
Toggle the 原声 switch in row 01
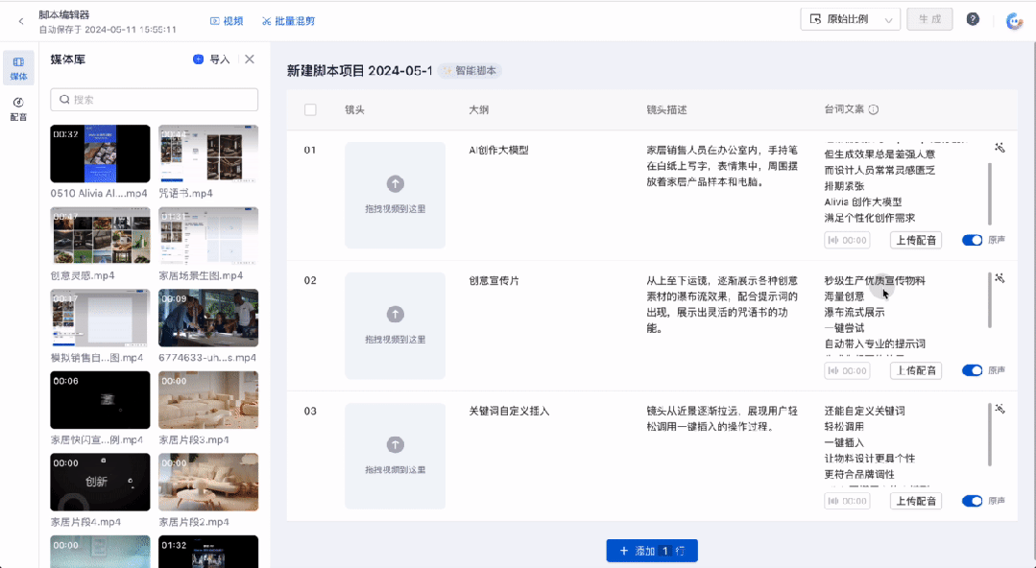[972, 240]
